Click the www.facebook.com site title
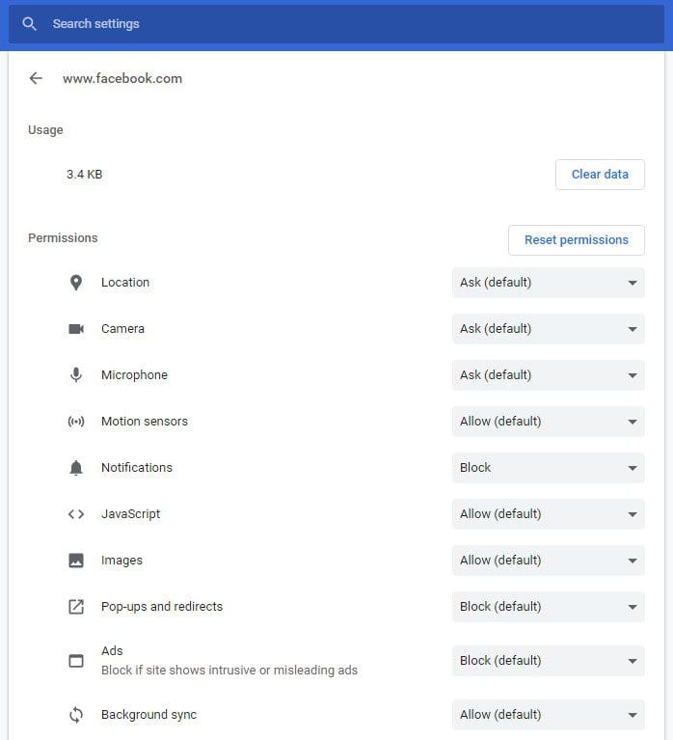Viewport: 673px width, 740px height. tap(122, 78)
